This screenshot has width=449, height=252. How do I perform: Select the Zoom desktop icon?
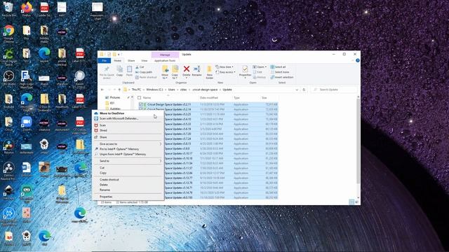27,124
